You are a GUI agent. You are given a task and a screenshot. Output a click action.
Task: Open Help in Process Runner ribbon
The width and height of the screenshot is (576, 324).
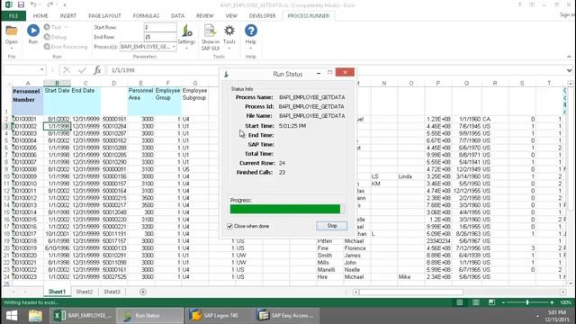coord(250,36)
